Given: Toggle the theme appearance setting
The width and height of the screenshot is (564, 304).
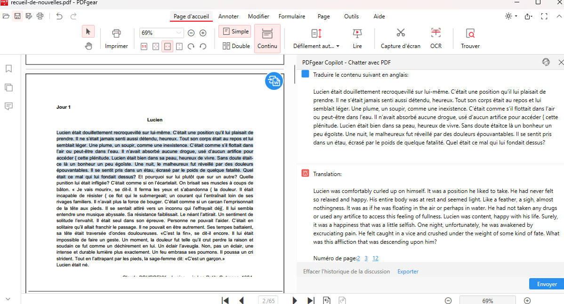Looking at the screenshot, I should (508, 16).
